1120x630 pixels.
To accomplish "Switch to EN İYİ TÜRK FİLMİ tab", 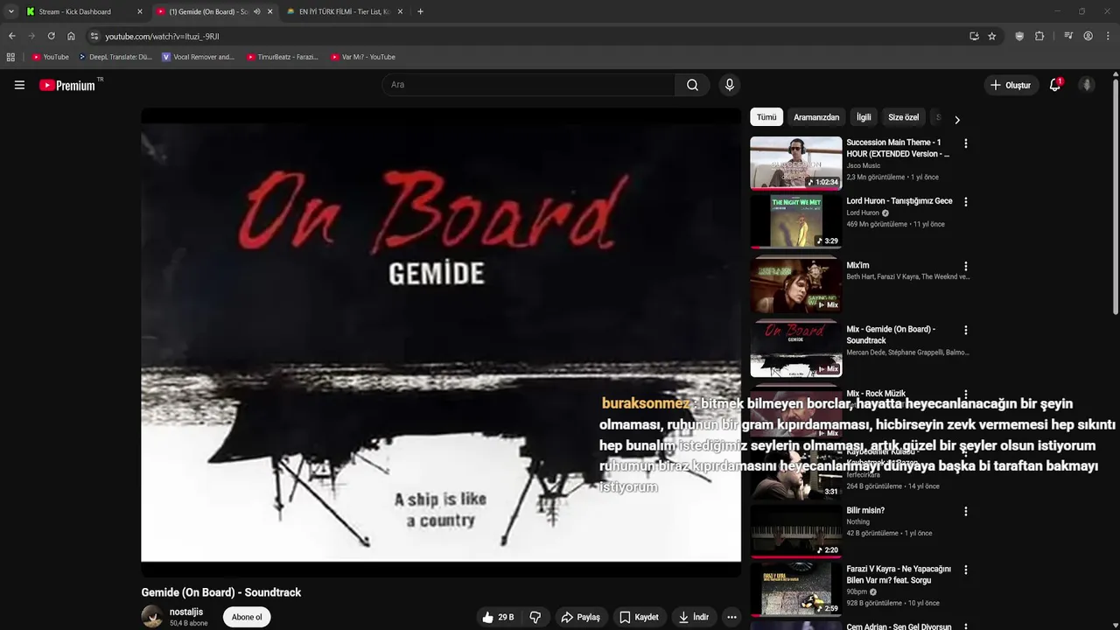I will point(344,11).
